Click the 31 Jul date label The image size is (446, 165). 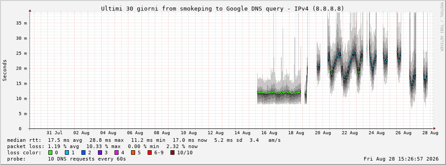tap(54, 132)
